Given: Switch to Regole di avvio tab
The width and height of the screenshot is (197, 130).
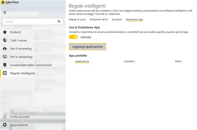Looking at the screenshot, I should pyautogui.click(x=77, y=20).
